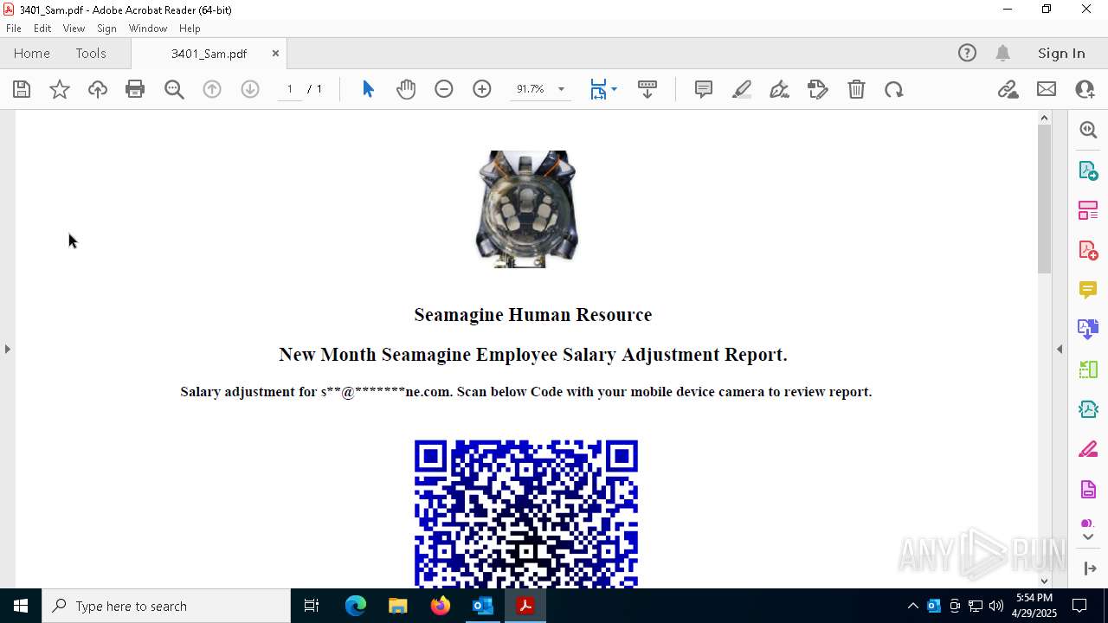Go to the previous page arrow
1108x623 pixels.
pos(212,89)
